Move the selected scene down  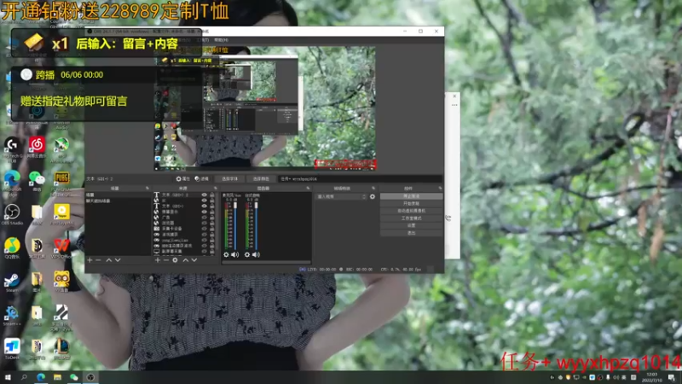tap(118, 260)
